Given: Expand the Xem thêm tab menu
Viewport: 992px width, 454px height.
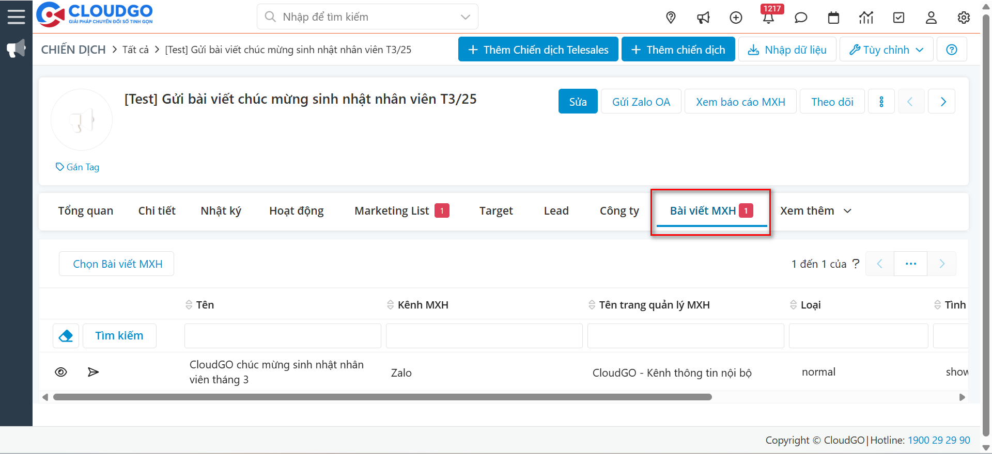Looking at the screenshot, I should click(815, 211).
